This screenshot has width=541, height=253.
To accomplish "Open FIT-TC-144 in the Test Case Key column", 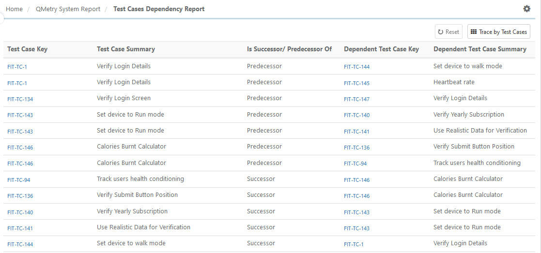I will pyautogui.click(x=20, y=244).
